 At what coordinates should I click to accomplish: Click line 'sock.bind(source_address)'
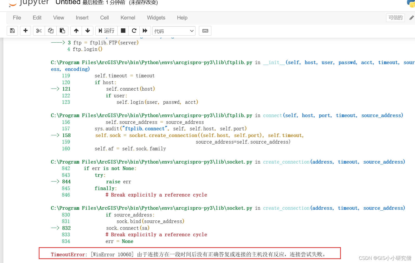pyautogui.click(x=150, y=221)
